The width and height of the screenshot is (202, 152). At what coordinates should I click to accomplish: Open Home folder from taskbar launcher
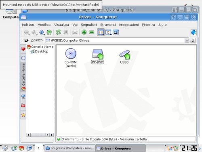[x=21, y=148]
